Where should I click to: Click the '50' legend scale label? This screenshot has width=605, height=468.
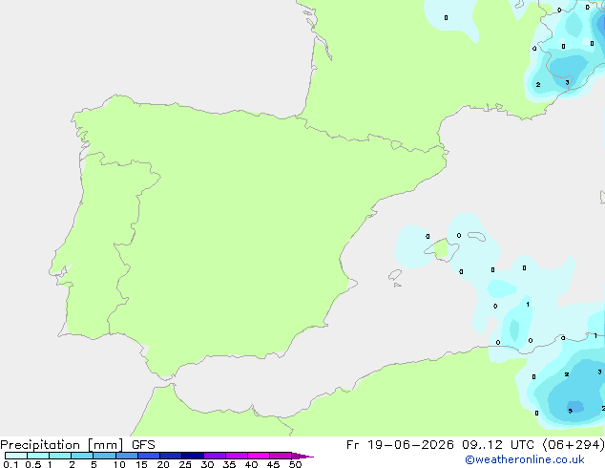[295, 464]
